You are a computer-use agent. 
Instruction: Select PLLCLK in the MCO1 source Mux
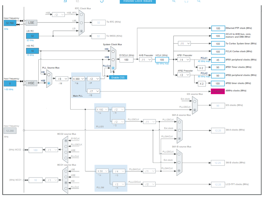coord(66,189)
